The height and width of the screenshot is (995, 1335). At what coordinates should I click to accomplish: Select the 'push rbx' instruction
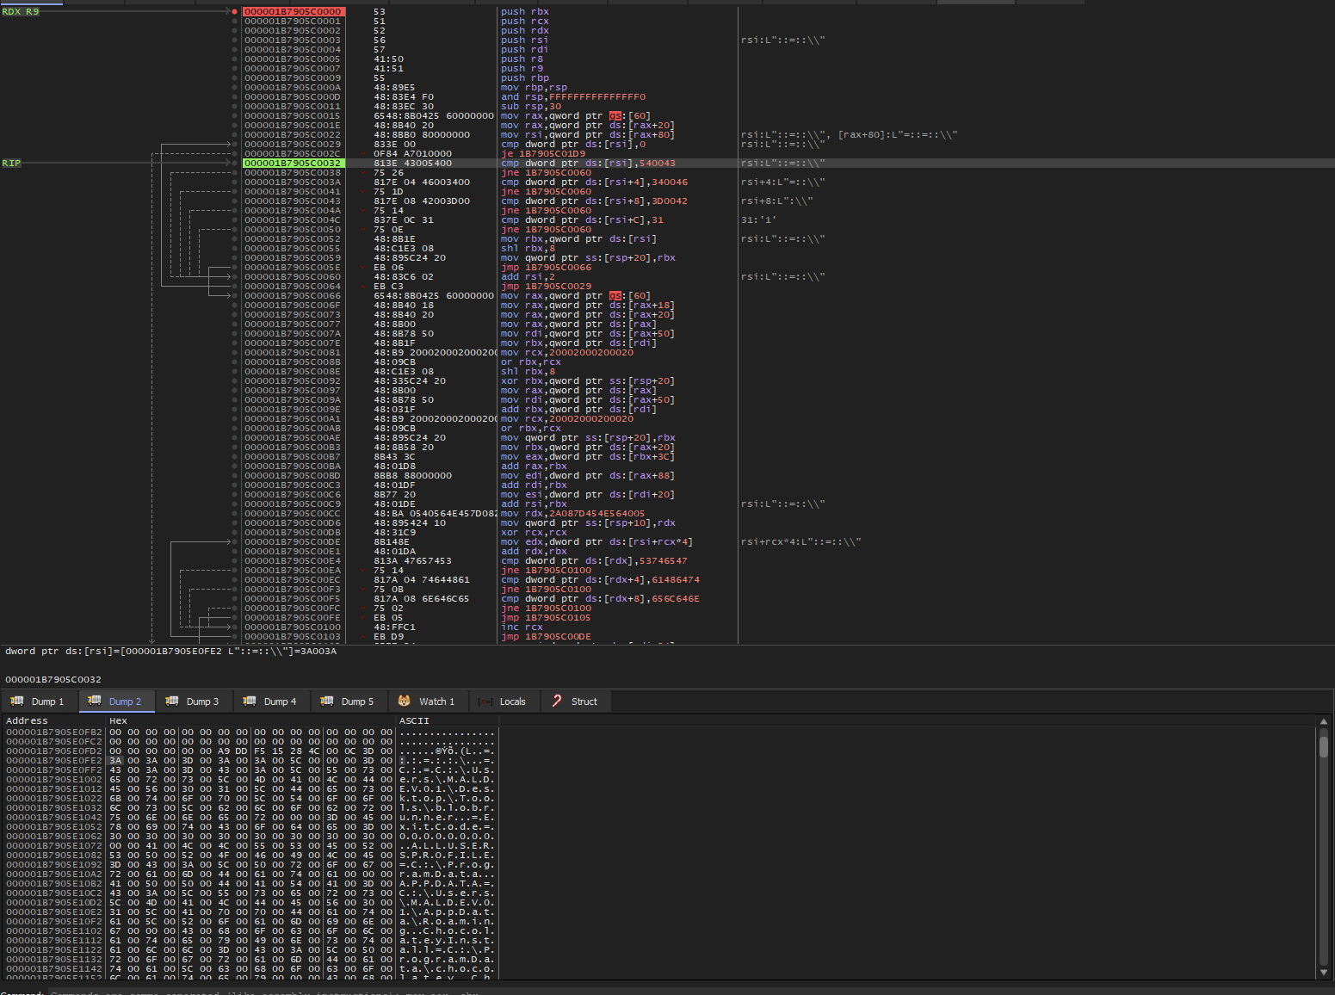click(x=524, y=11)
